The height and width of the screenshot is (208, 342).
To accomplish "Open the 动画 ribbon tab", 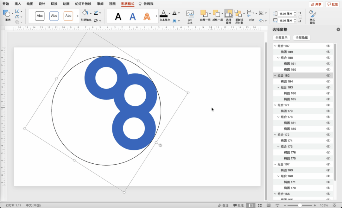I will 66,4.
